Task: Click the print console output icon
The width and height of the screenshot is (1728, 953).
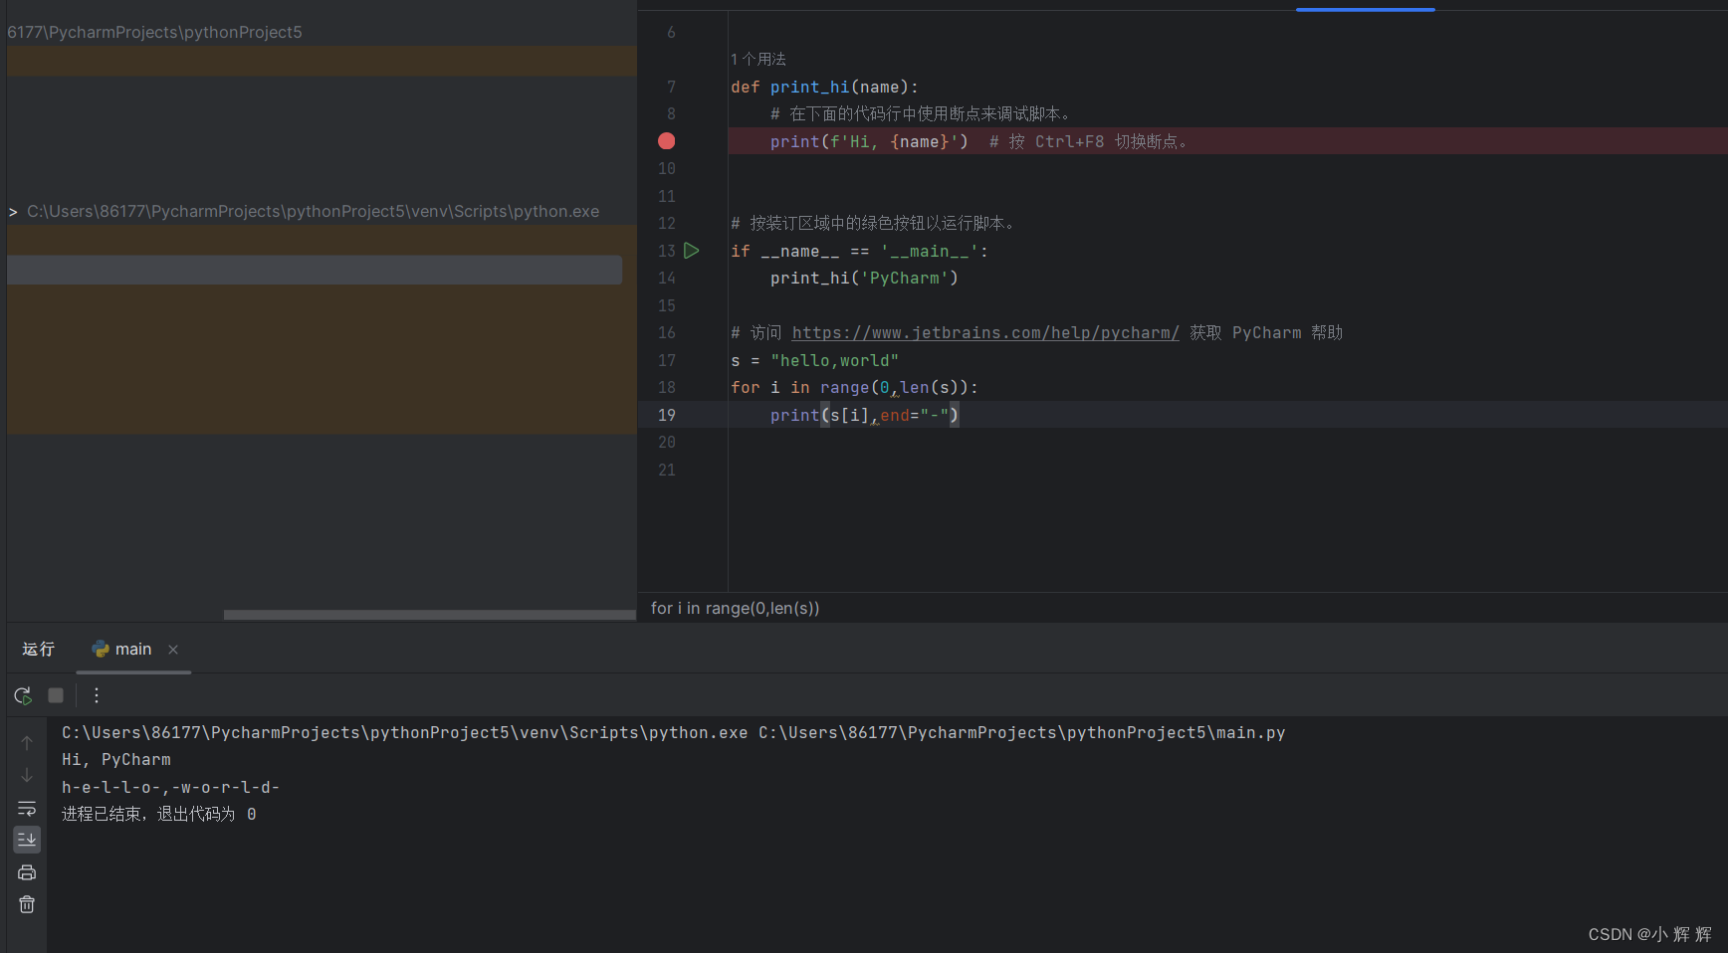Action: click(27, 872)
